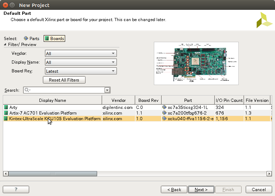
Task: Click the Artix-7 AC701 board icon
Action: tap(6, 113)
